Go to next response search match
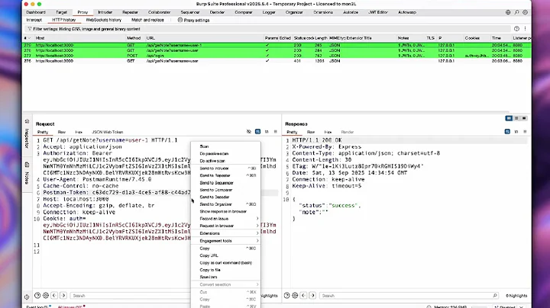The height and width of the screenshot is (308, 550). click(312, 295)
